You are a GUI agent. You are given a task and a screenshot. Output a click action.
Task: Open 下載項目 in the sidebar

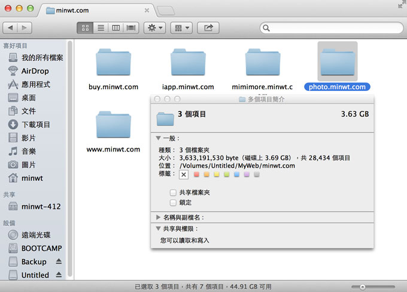[29, 124]
